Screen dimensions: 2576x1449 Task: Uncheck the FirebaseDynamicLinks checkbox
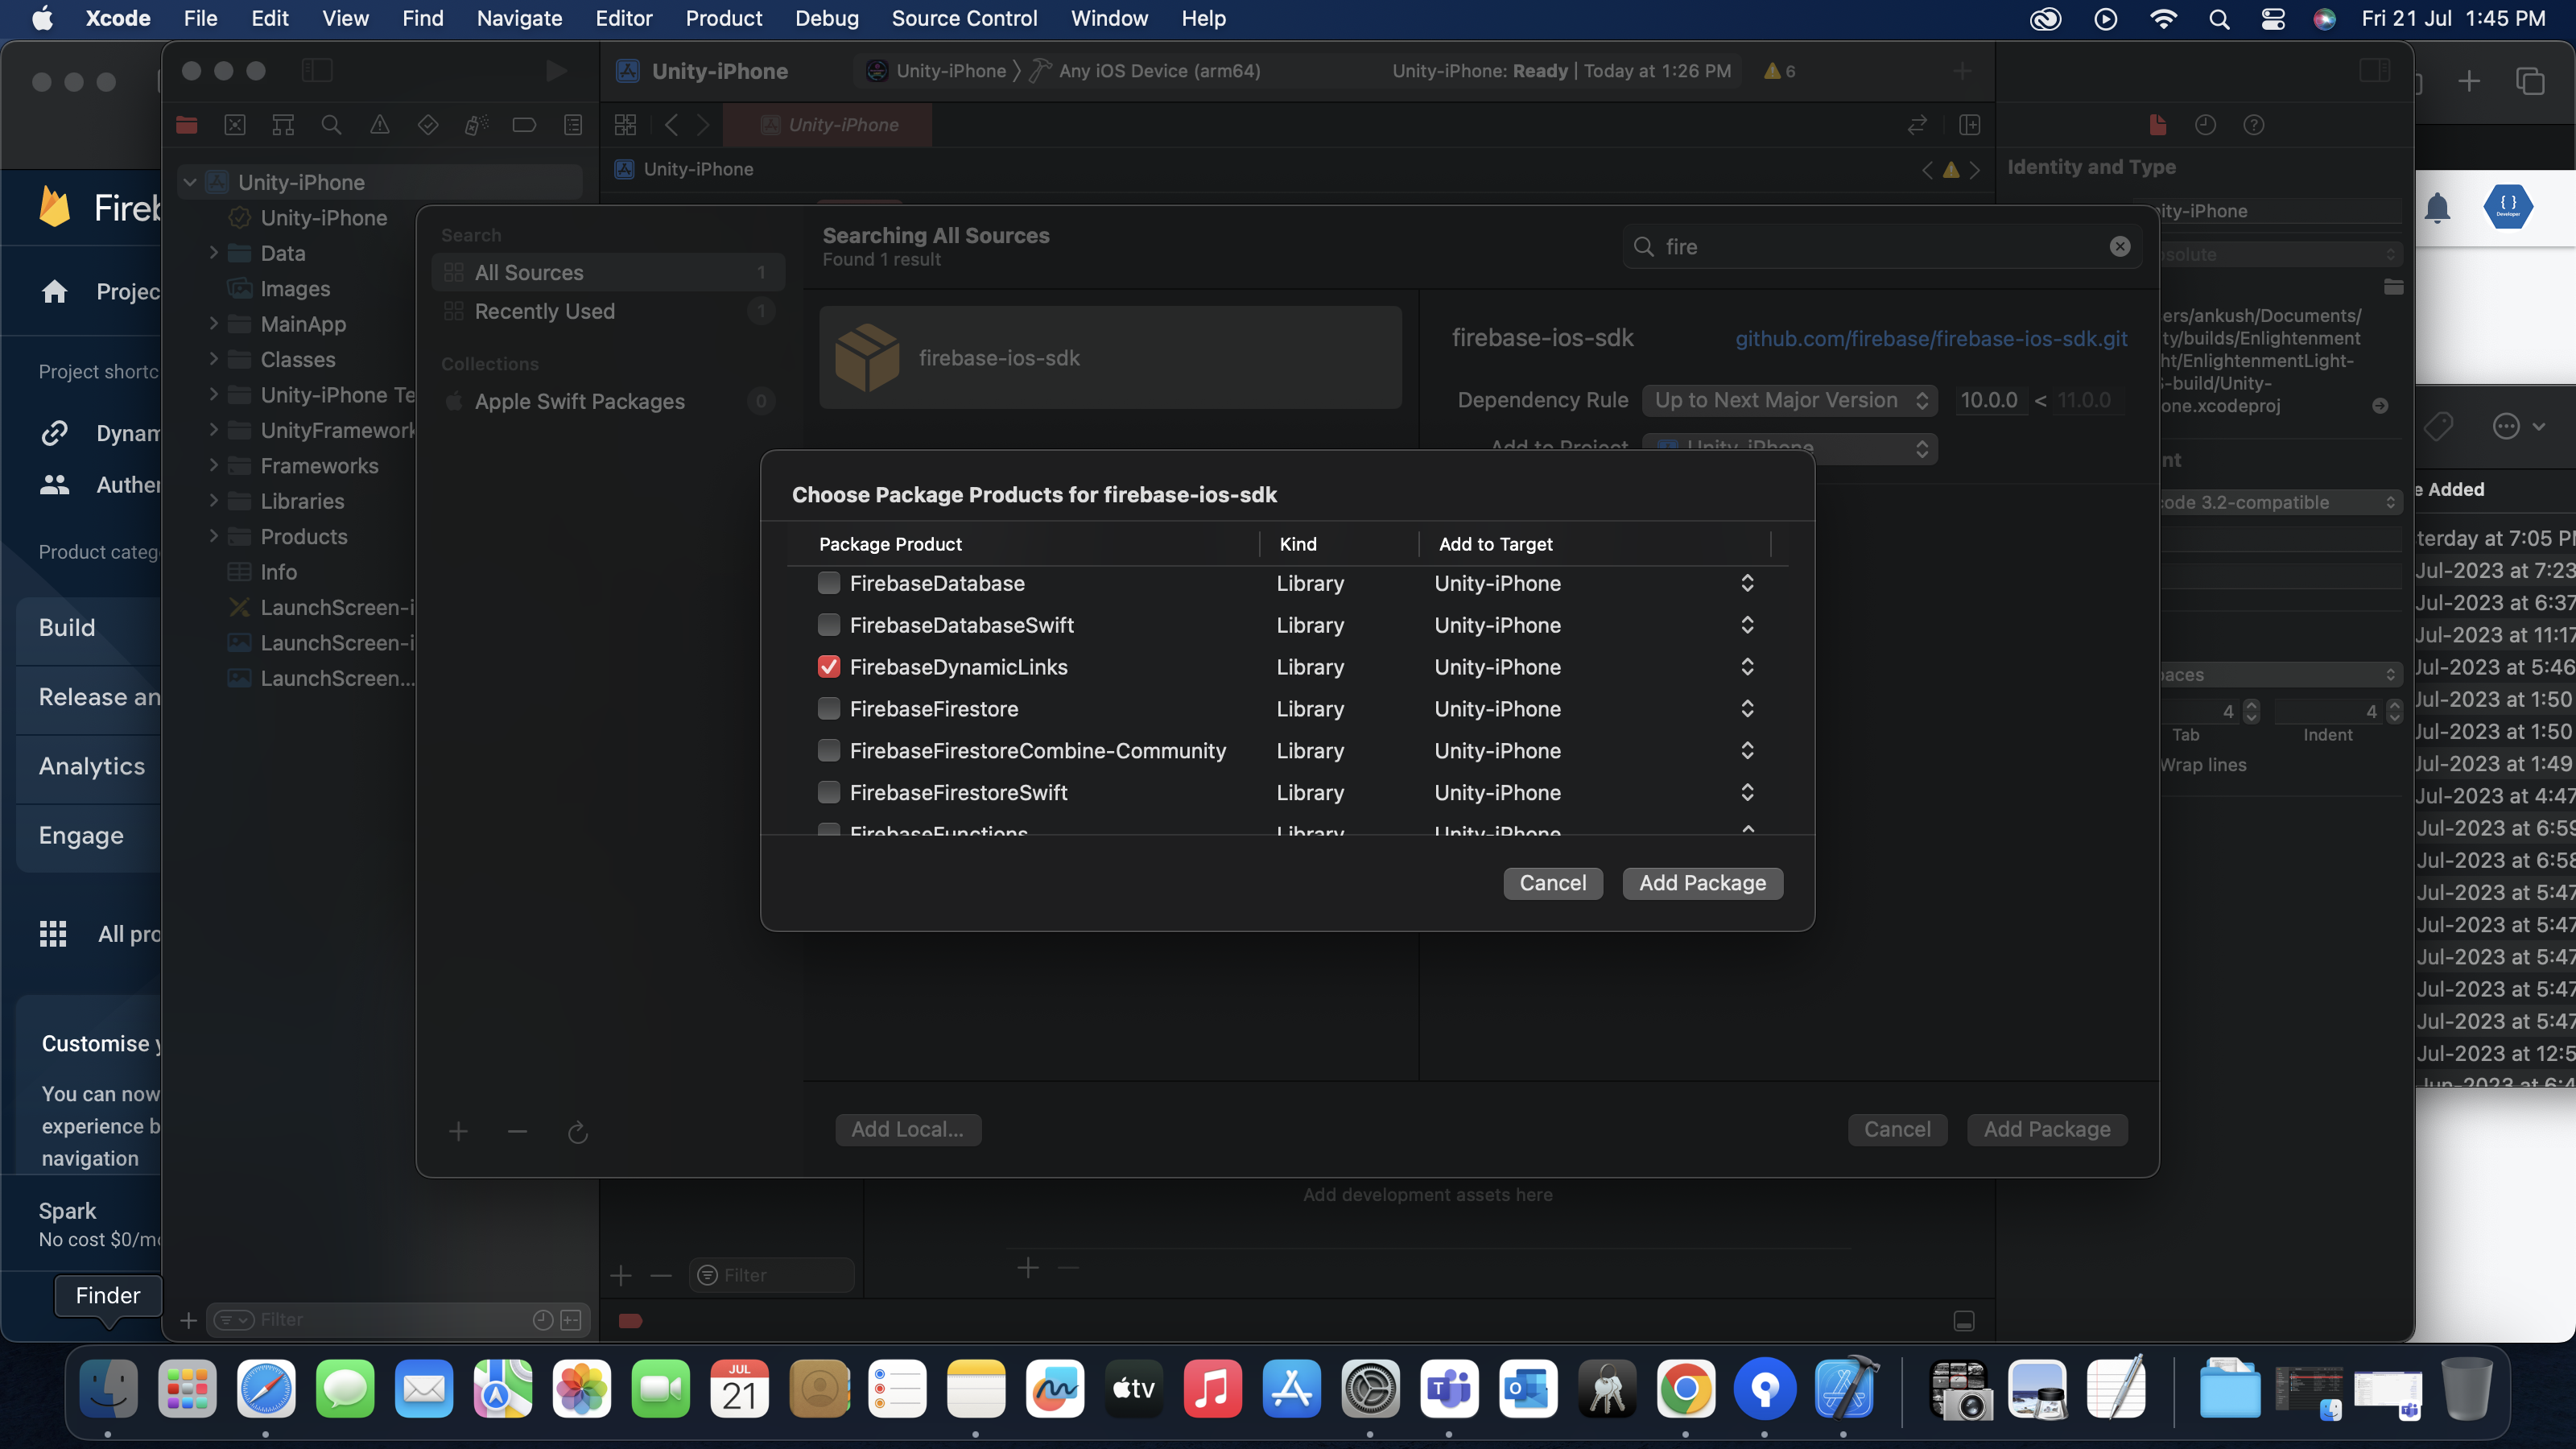coord(828,667)
